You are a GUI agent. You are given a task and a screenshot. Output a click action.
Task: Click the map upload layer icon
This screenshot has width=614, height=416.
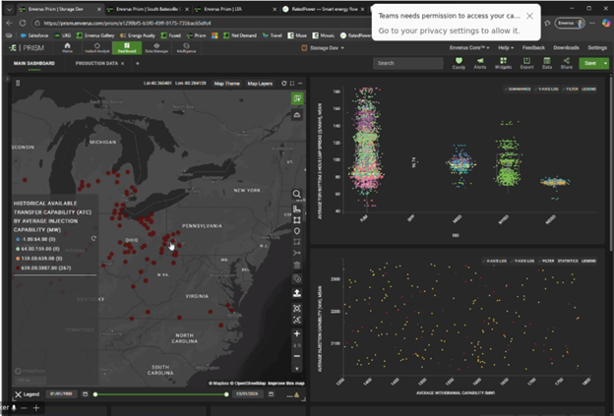(297, 293)
